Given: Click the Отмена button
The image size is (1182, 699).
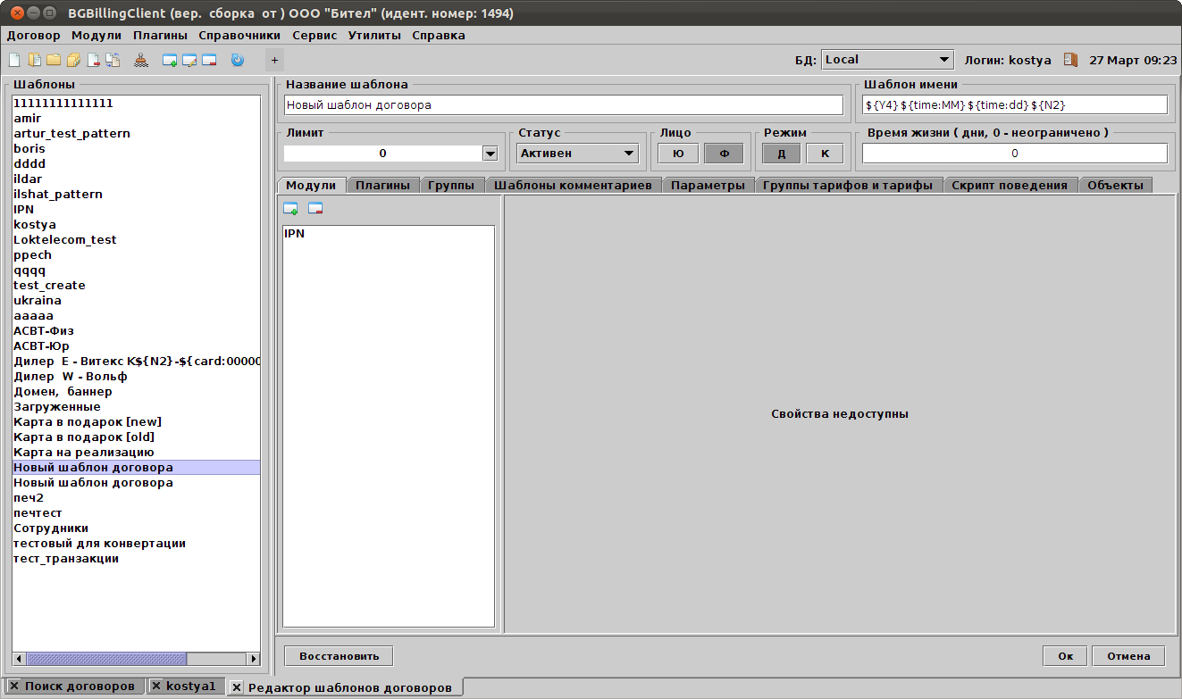Looking at the screenshot, I should point(1128,656).
